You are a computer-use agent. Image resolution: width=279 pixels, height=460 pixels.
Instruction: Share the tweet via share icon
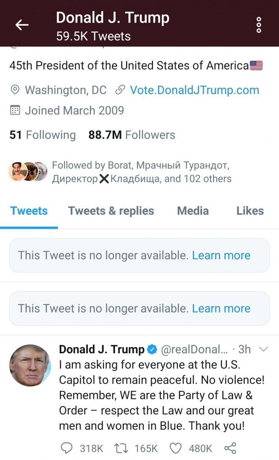point(230,448)
